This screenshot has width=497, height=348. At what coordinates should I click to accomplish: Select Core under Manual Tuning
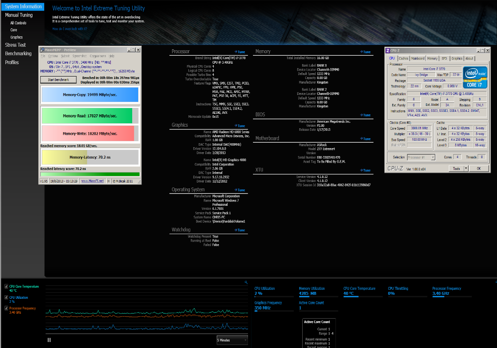pos(13,30)
